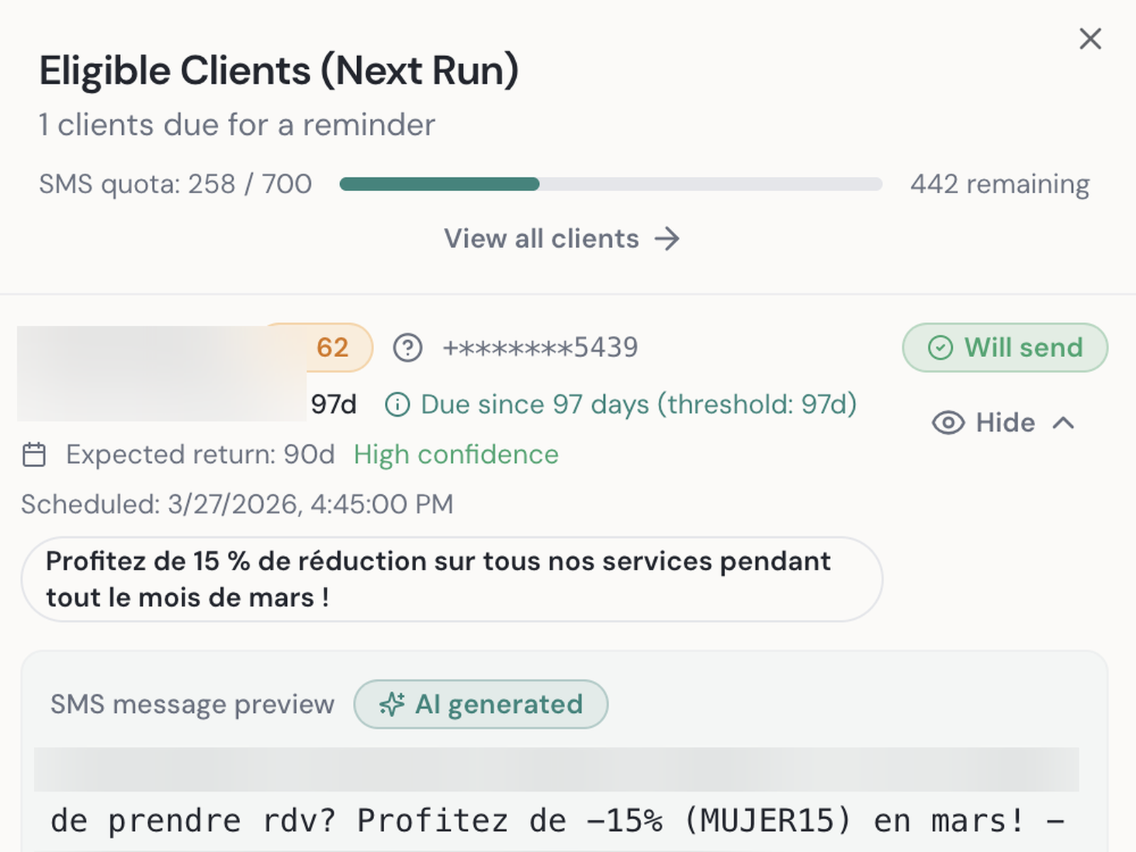Open View all clients
This screenshot has height=852, width=1136.
pyautogui.click(x=542, y=239)
